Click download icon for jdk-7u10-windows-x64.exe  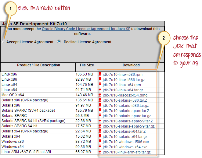[x=100, y=147]
